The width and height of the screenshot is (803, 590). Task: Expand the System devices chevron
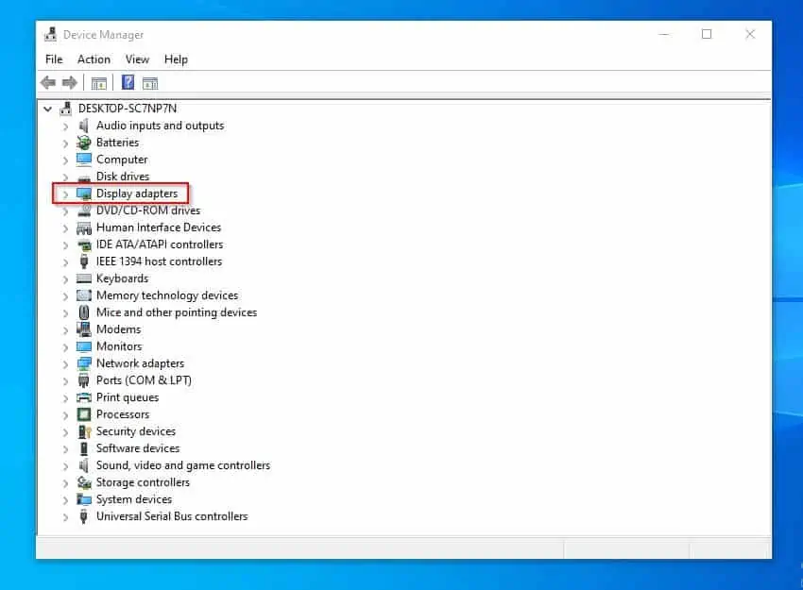point(65,500)
